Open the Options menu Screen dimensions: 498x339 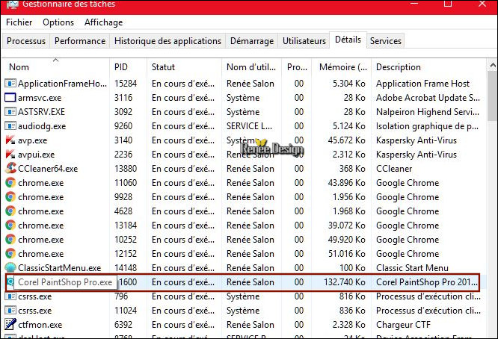point(58,22)
